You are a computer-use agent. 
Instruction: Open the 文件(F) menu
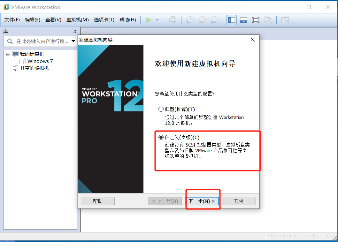12,20
